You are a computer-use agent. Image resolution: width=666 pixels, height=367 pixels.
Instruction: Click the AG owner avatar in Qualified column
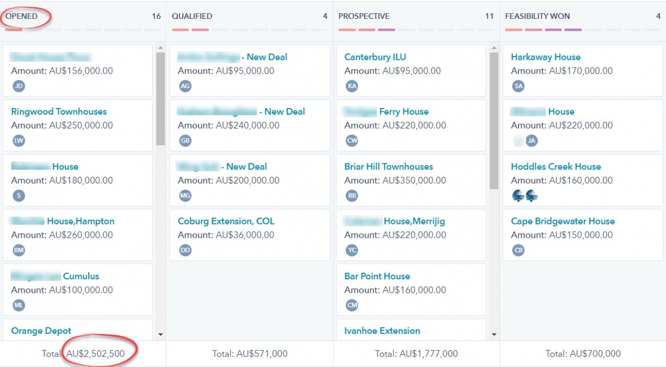coord(185,86)
